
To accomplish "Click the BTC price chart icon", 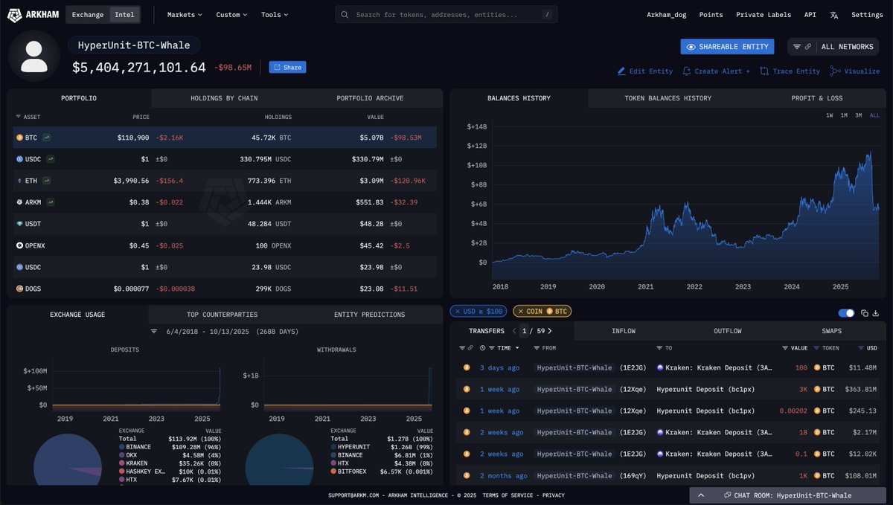I will point(47,138).
